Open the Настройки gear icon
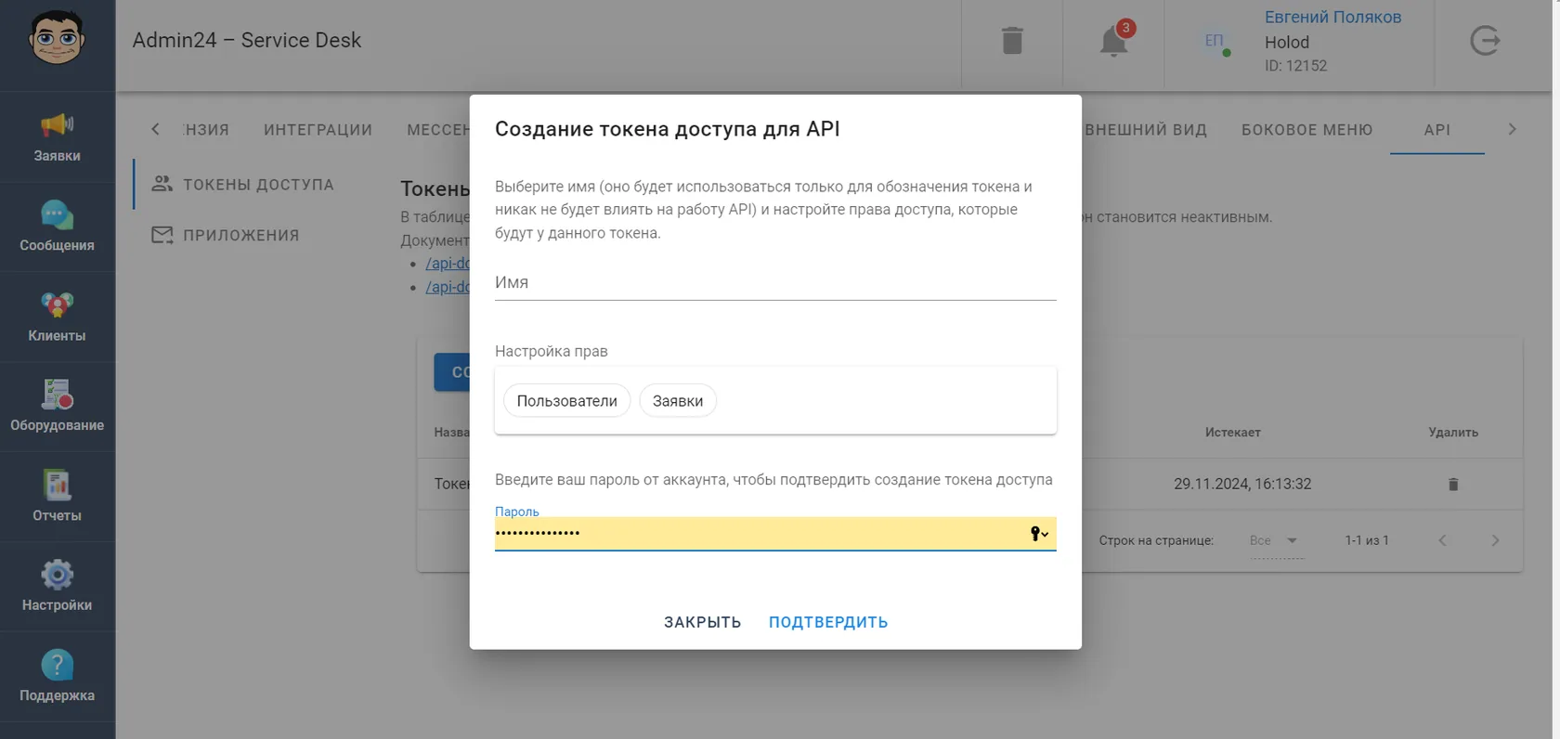 57,575
